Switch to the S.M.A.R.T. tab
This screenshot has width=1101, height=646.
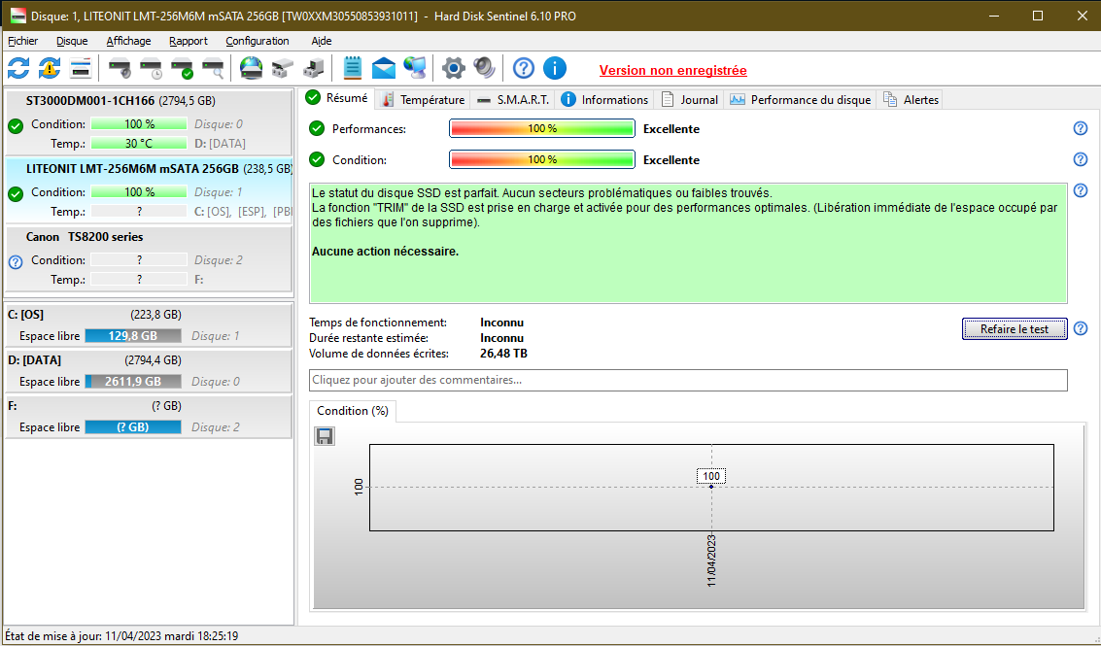(513, 99)
